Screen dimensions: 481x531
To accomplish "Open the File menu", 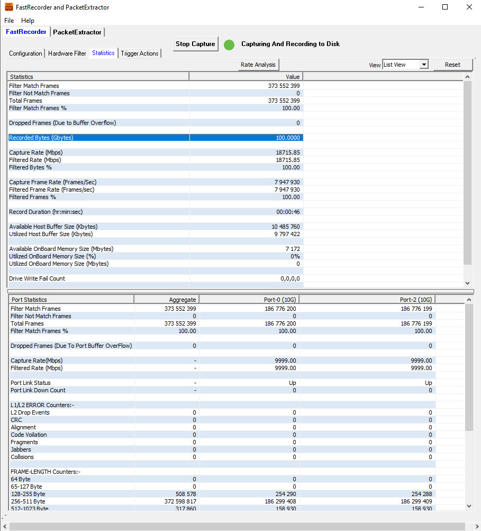I will tap(9, 21).
